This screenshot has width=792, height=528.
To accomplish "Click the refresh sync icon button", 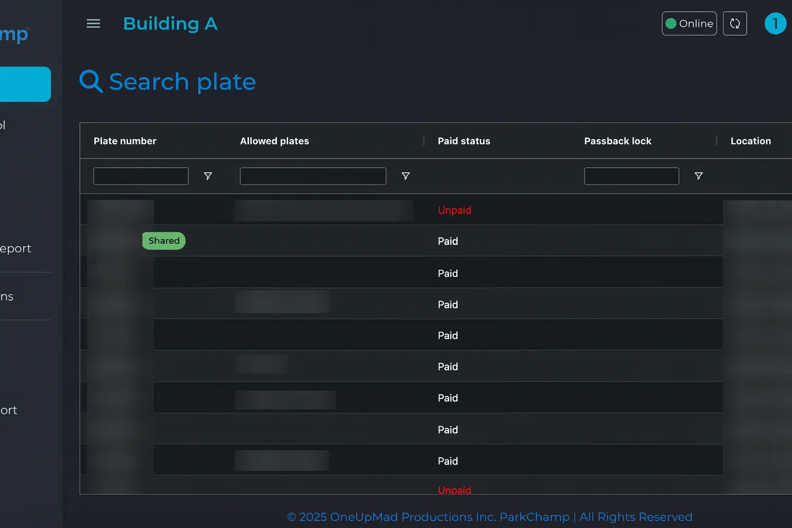I will (735, 24).
